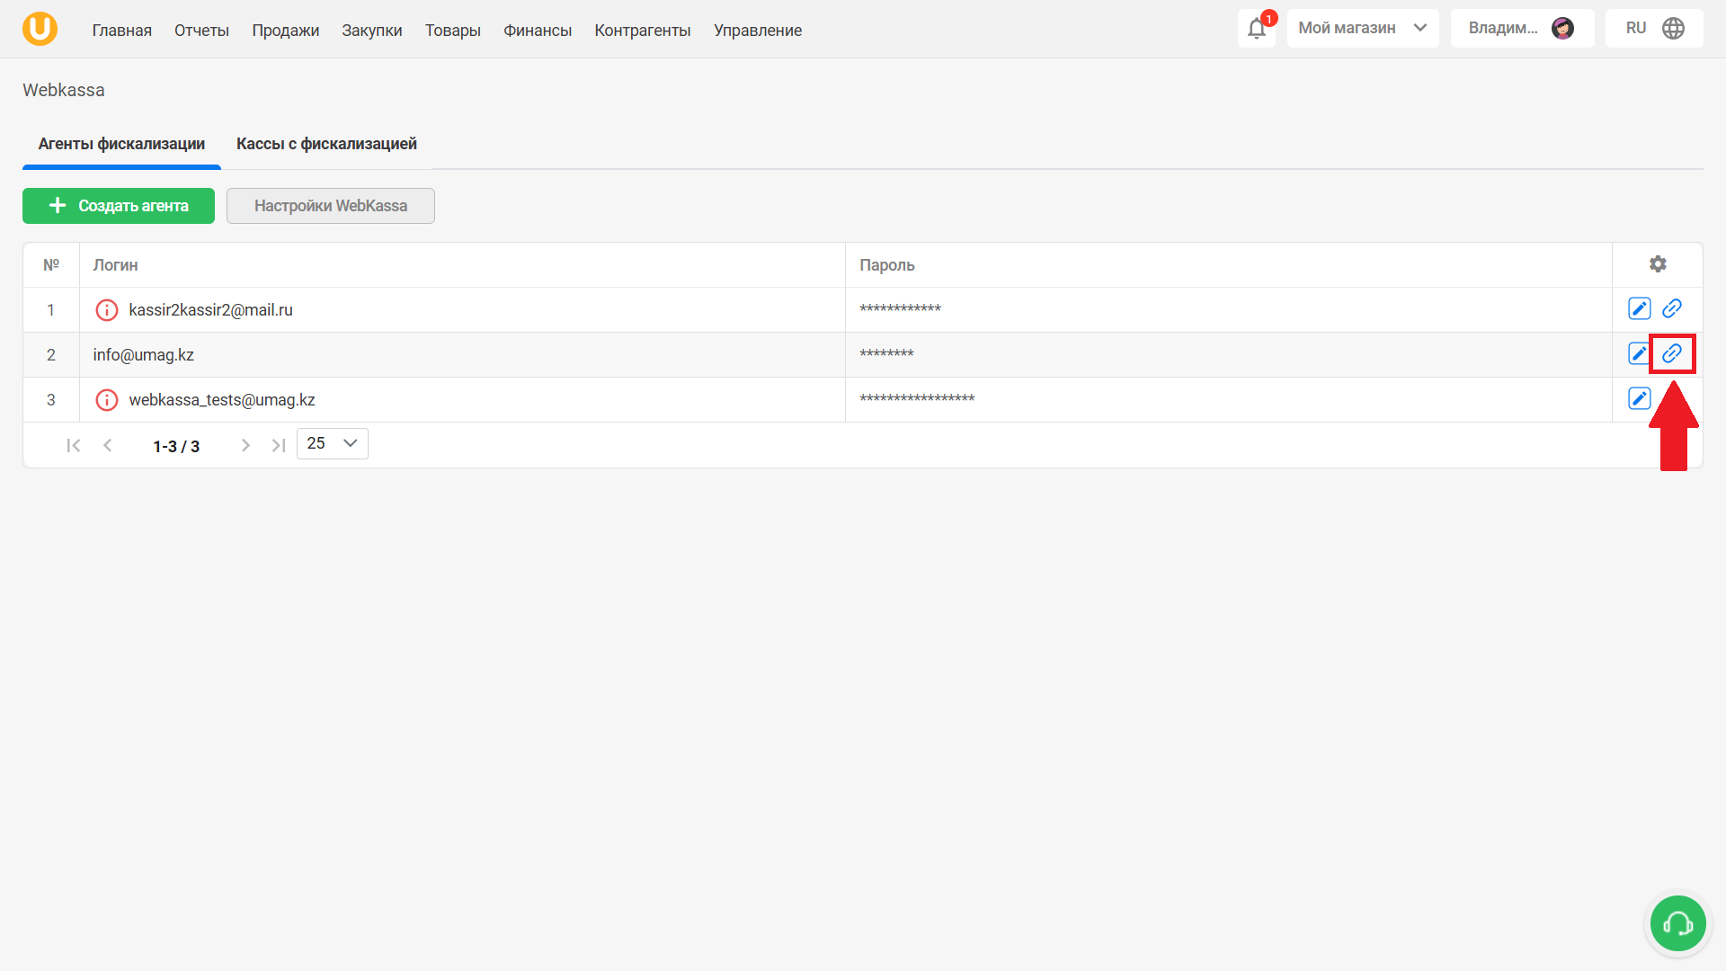Open the Владим... user profile menu

pyautogui.click(x=1521, y=29)
